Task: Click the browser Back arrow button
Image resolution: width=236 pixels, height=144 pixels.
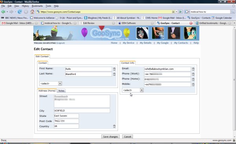Action: point(3,11)
